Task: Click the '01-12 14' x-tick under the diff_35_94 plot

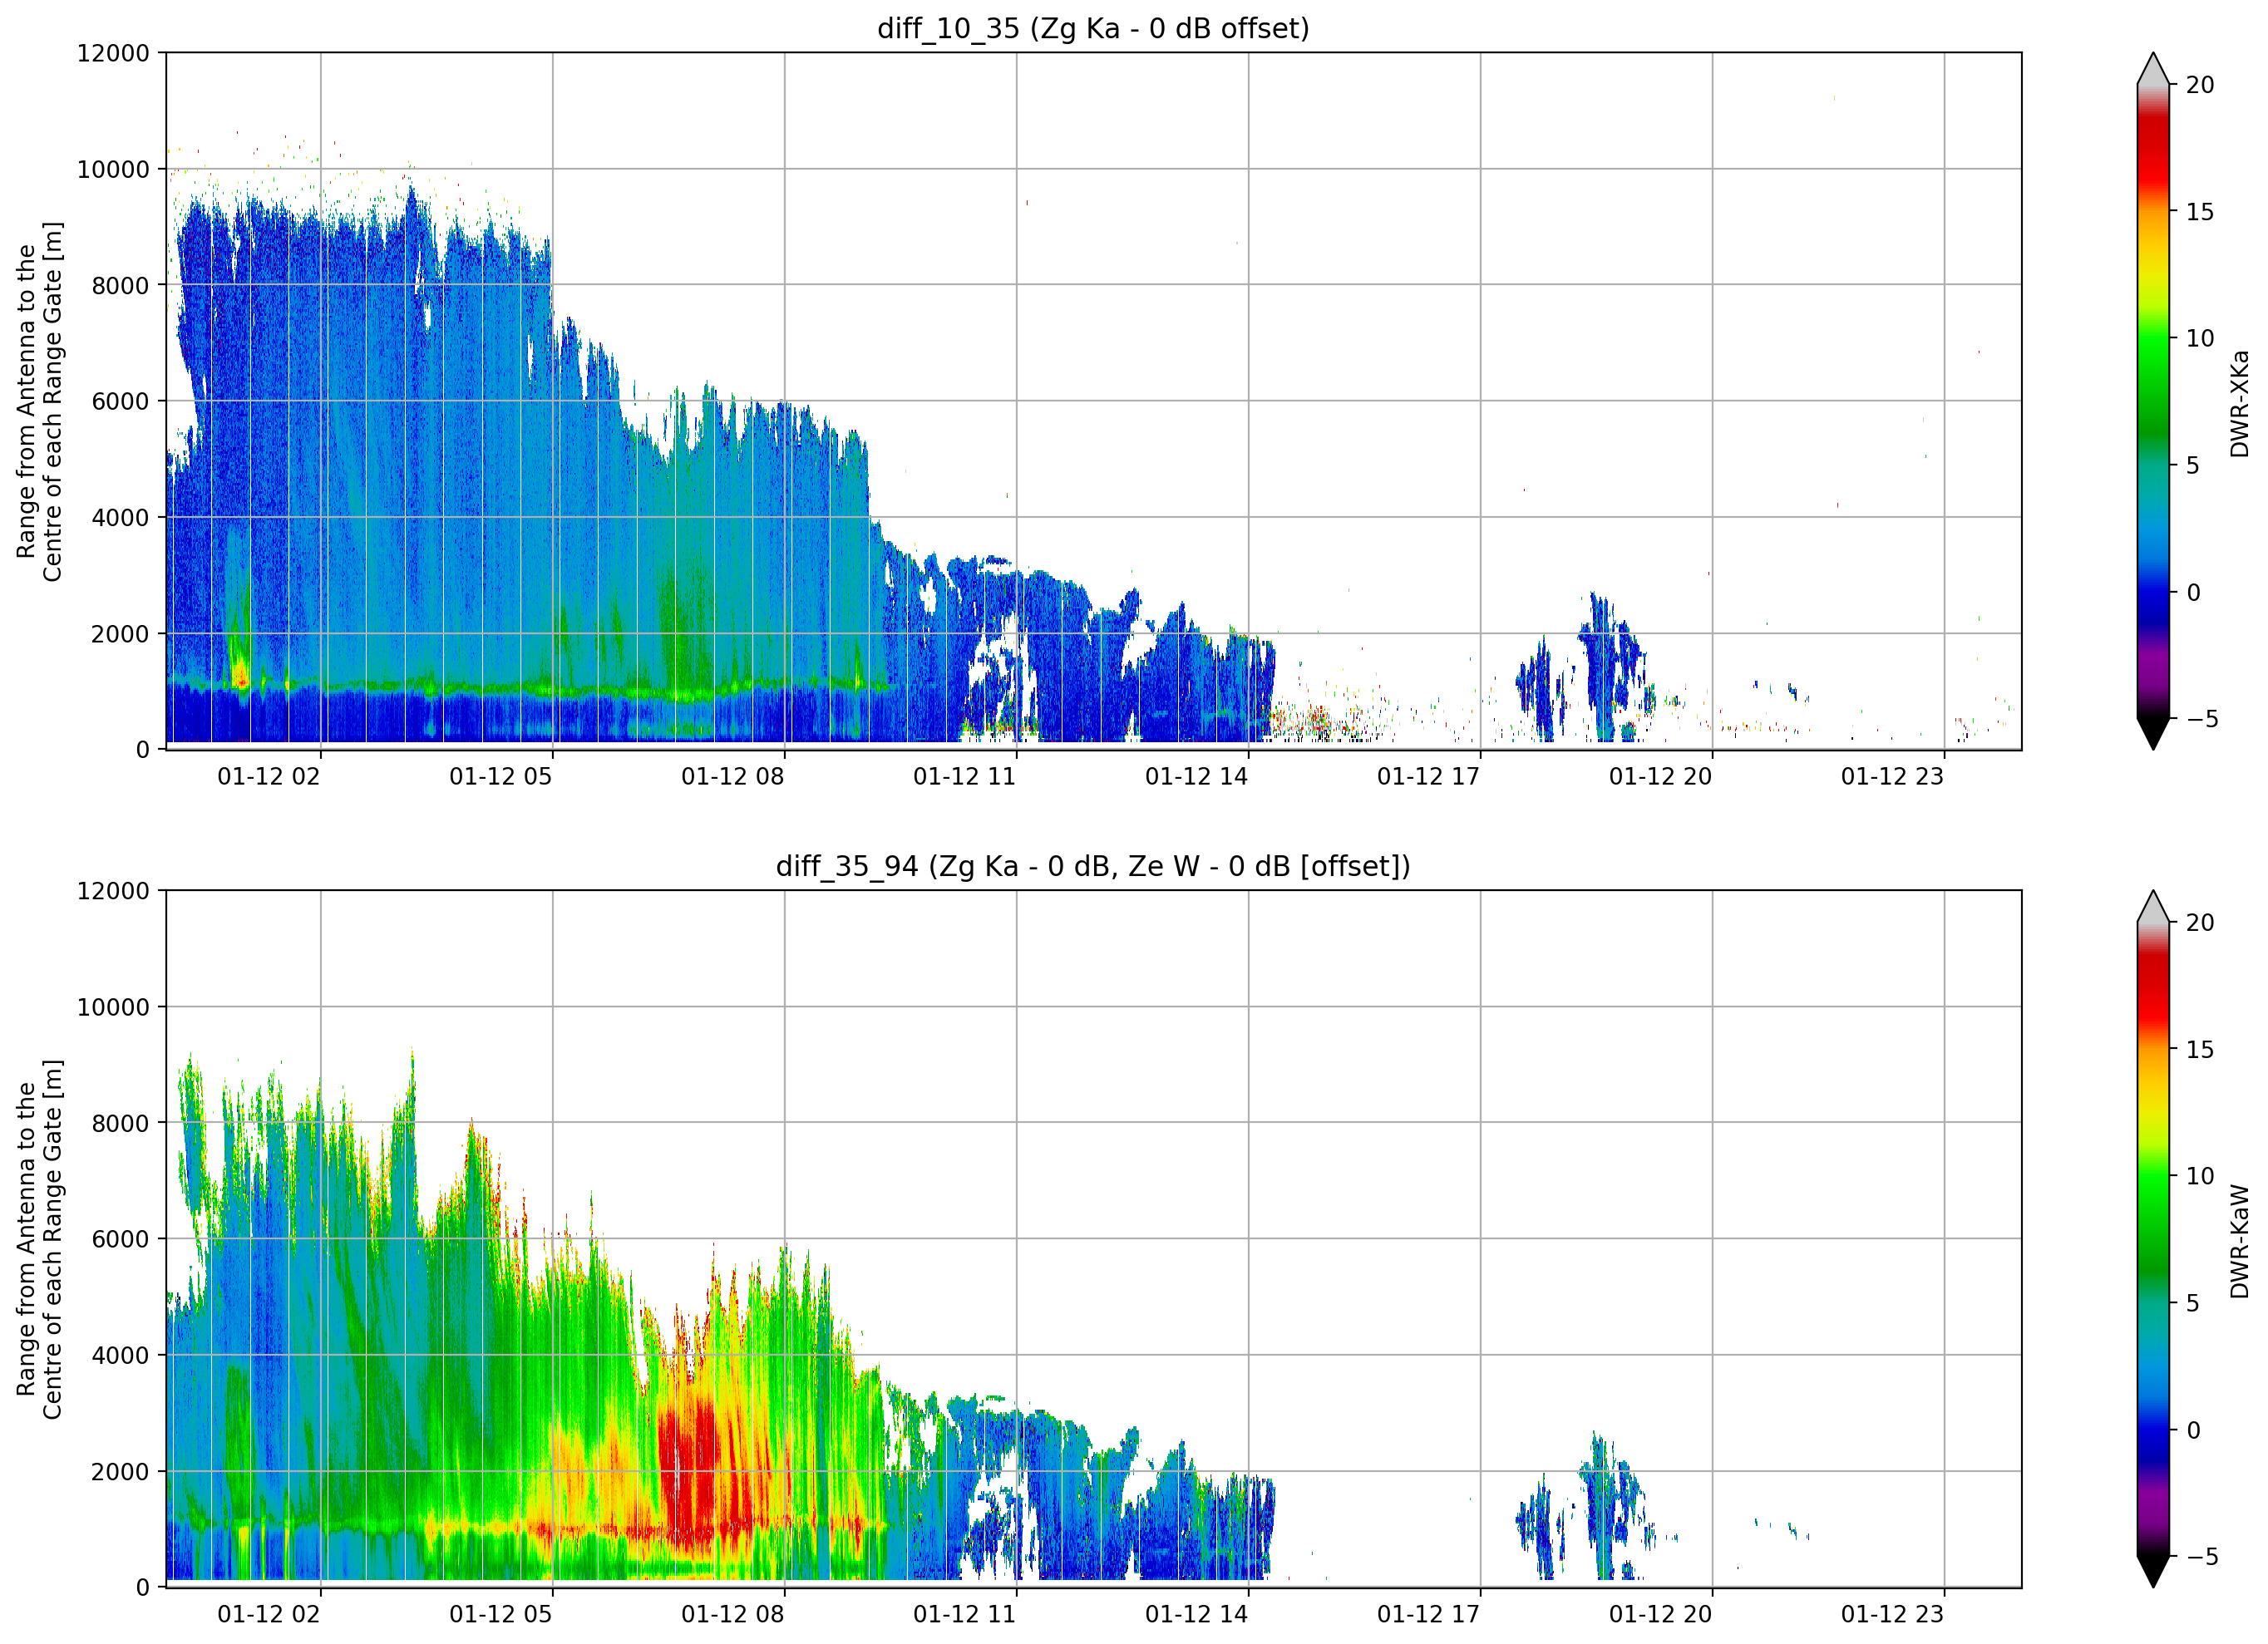Action: coord(1197,1614)
